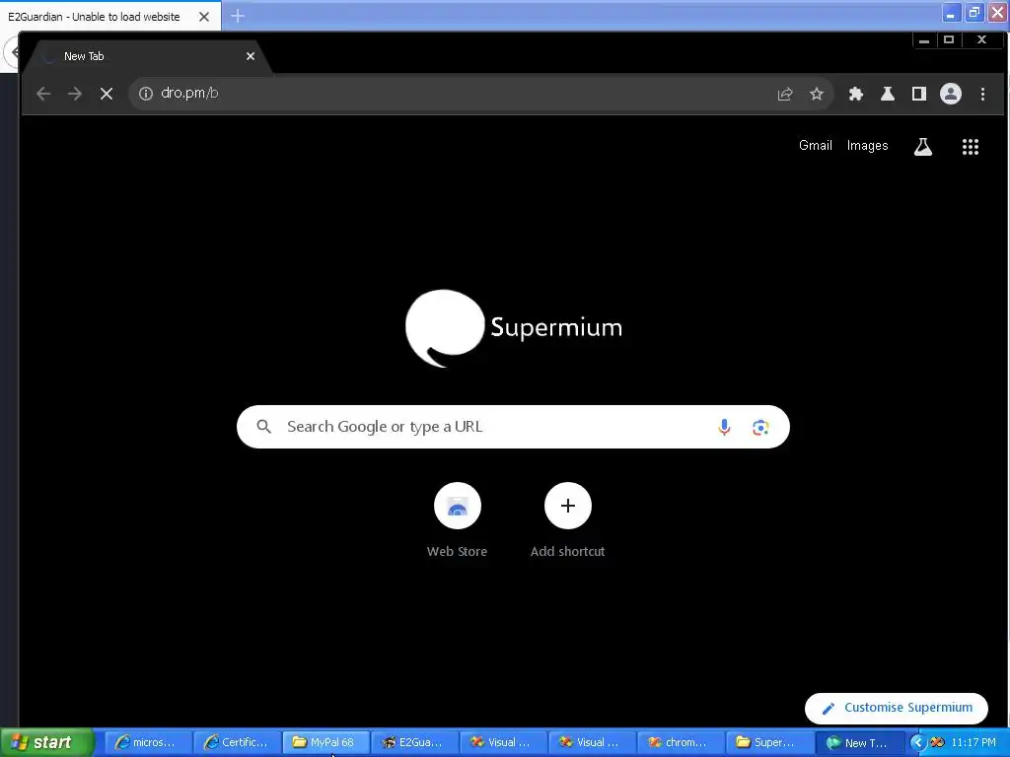Click the Search Labs flask on the page
The height and width of the screenshot is (757, 1010).
tap(923, 147)
